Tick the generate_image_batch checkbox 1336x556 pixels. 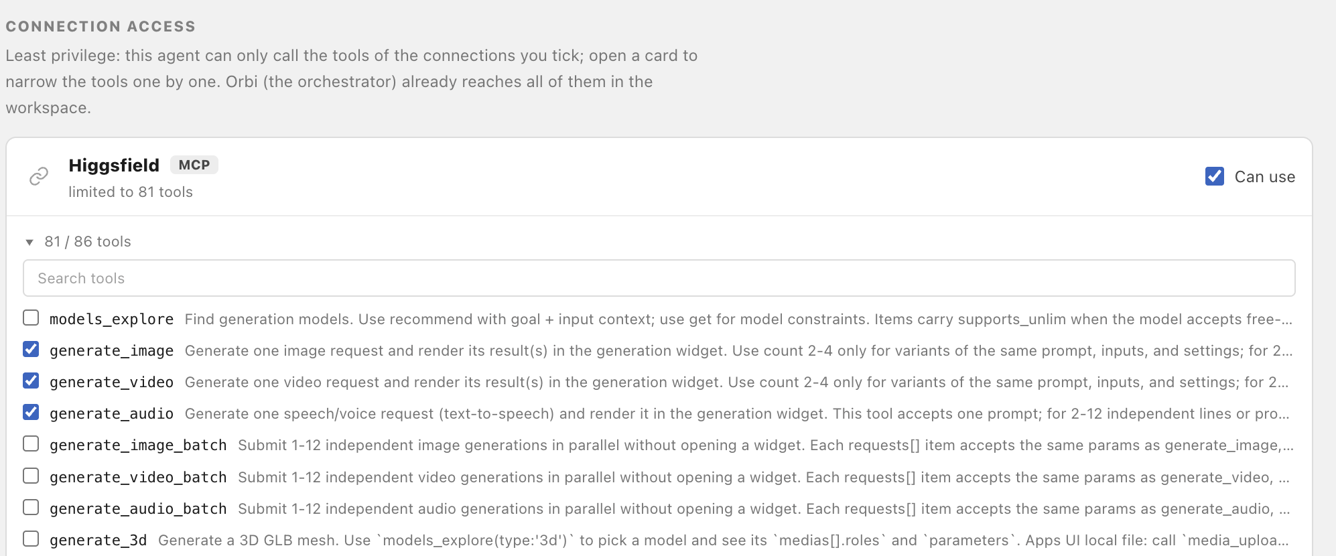(x=31, y=443)
